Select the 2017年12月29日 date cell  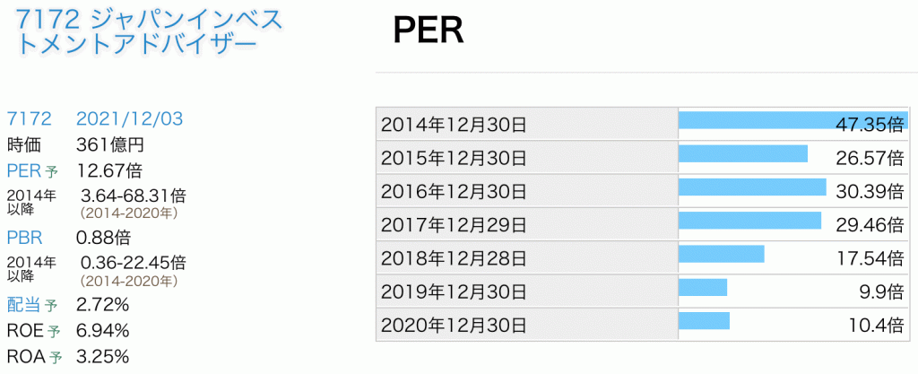click(454, 224)
